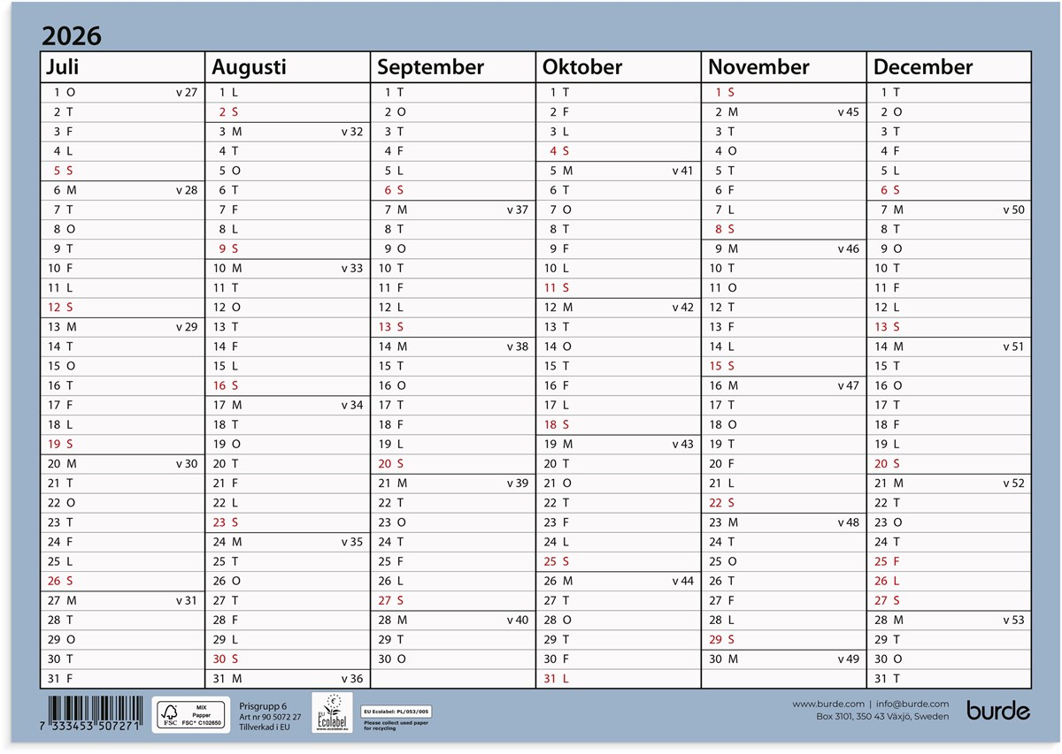Viewport: 1062px width, 754px height.
Task: Click the week v 27 label in Juli
Action: tap(187, 92)
